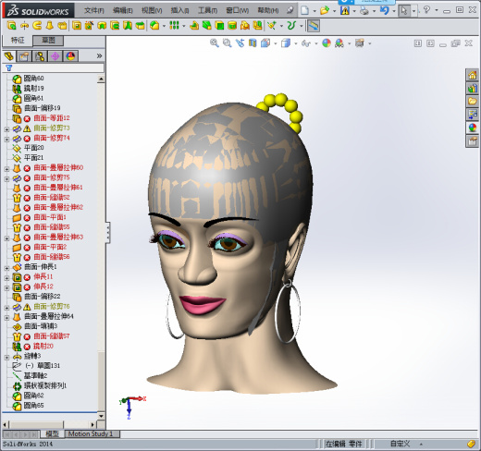Open the 插入(I) menu
481x451 pixels.
[x=179, y=11]
